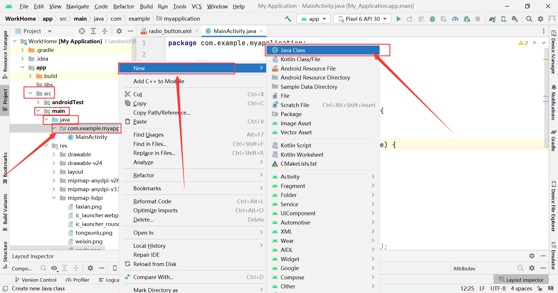Toggle Structure tool window button
This screenshot has width=558, height=293.
point(5,255)
